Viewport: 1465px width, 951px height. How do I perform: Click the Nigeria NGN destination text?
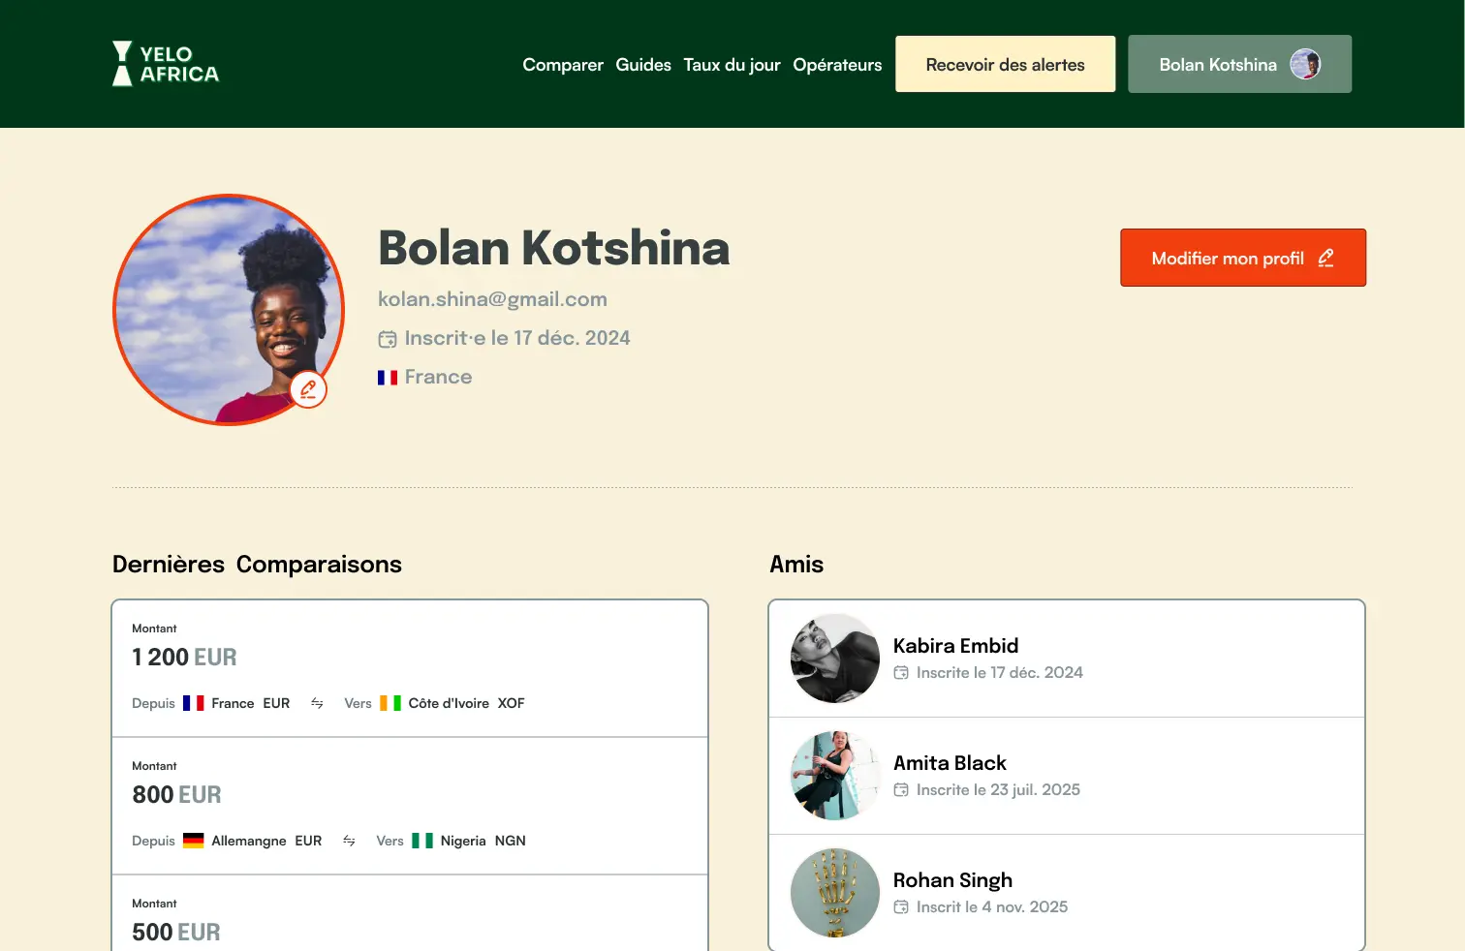click(483, 841)
